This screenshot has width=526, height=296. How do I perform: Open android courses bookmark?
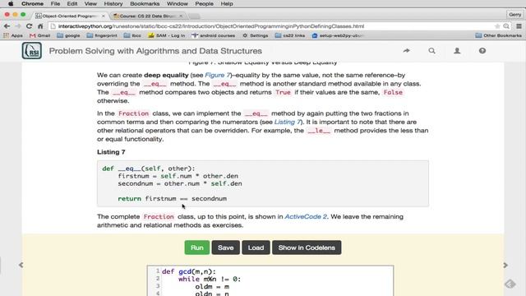click(214, 35)
